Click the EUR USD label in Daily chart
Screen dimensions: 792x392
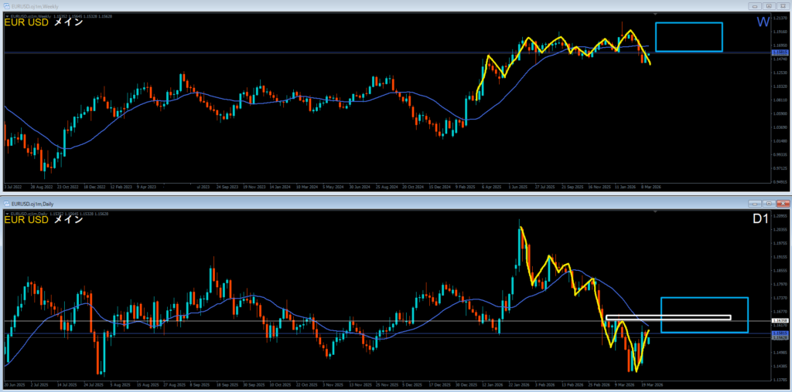(x=26, y=220)
